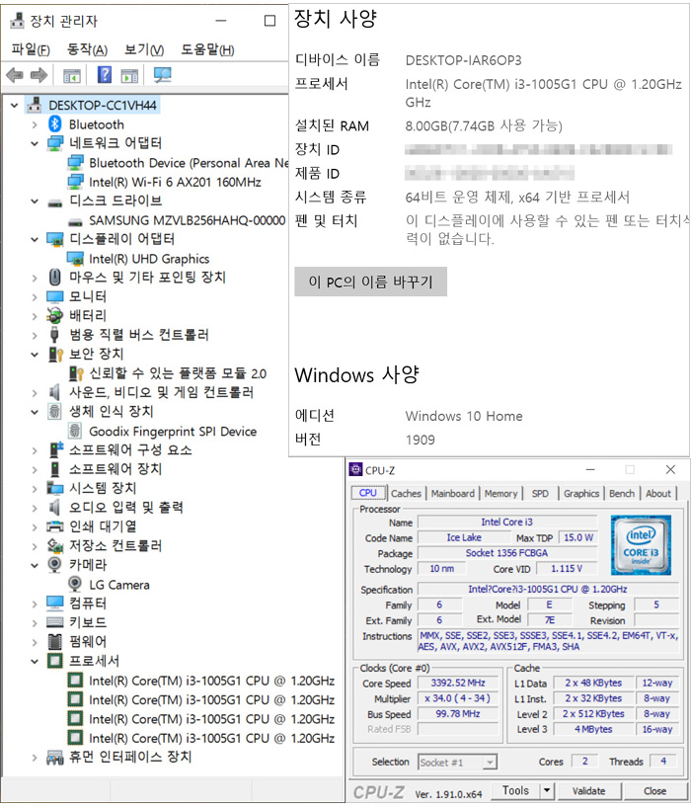
Task: Select the 마우스 및 기타 포인팅 장치 icon
Action: (55, 278)
